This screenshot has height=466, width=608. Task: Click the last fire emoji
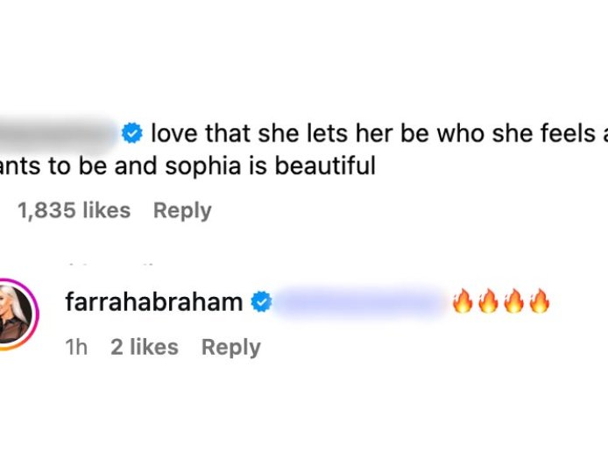click(540, 302)
